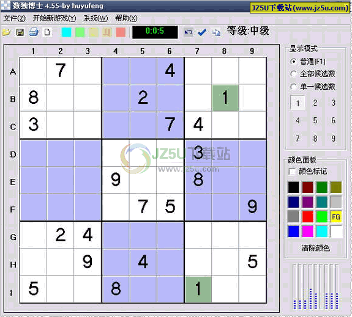Select cell E4 containing 9
The height and width of the screenshot is (317, 352).
pos(116,180)
